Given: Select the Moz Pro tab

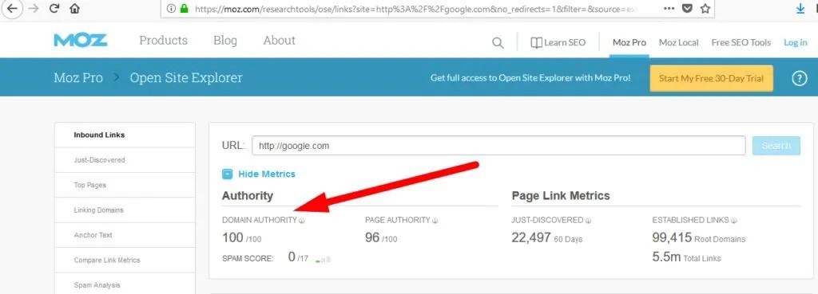Looking at the screenshot, I should coord(629,43).
